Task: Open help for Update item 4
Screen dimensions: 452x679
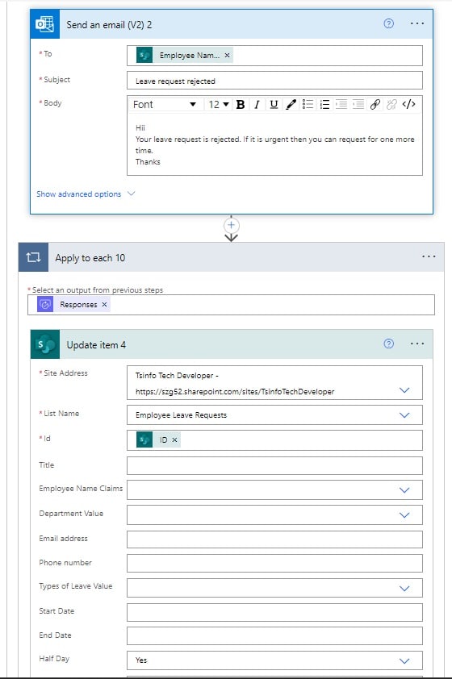Action: (389, 344)
